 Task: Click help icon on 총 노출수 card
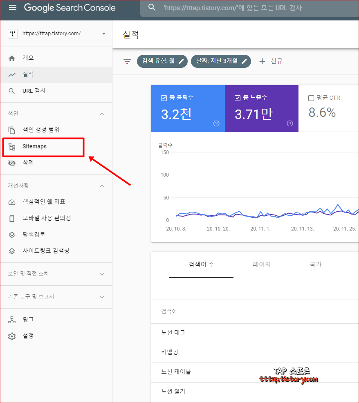tap(290, 123)
